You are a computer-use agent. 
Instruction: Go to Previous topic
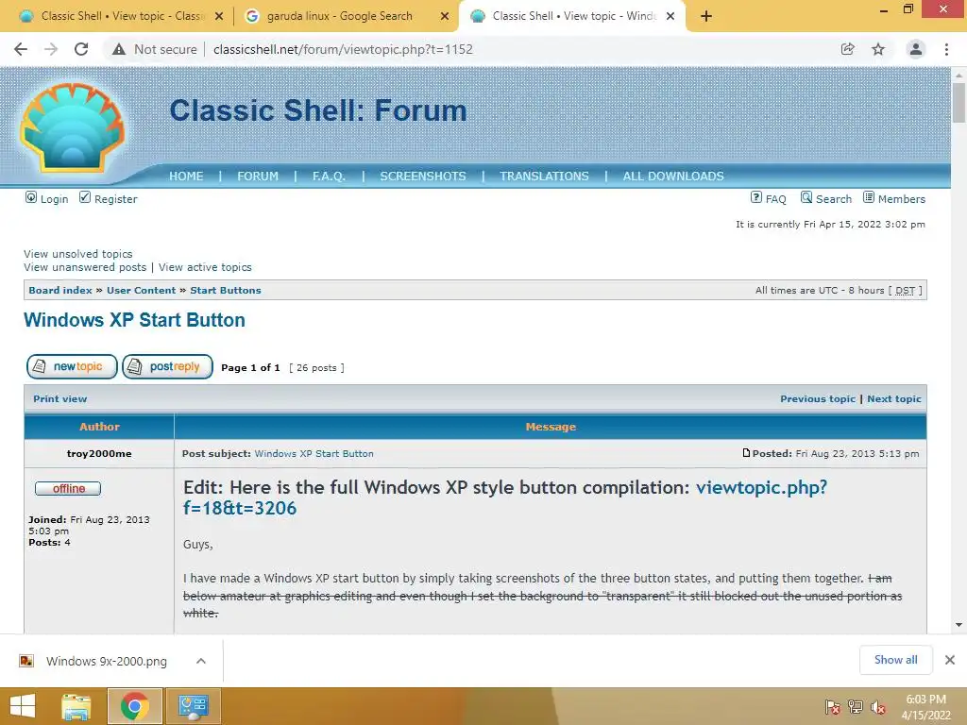pos(818,399)
